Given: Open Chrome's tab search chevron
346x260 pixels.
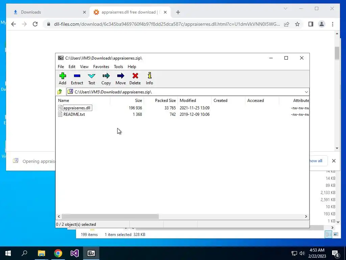Looking at the screenshot, I should tap(285, 8).
